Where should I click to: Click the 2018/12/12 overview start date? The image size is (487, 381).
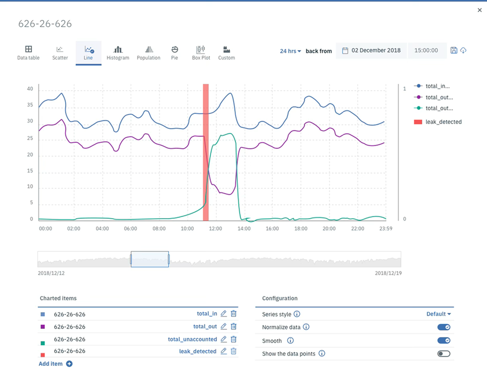pyautogui.click(x=51, y=273)
